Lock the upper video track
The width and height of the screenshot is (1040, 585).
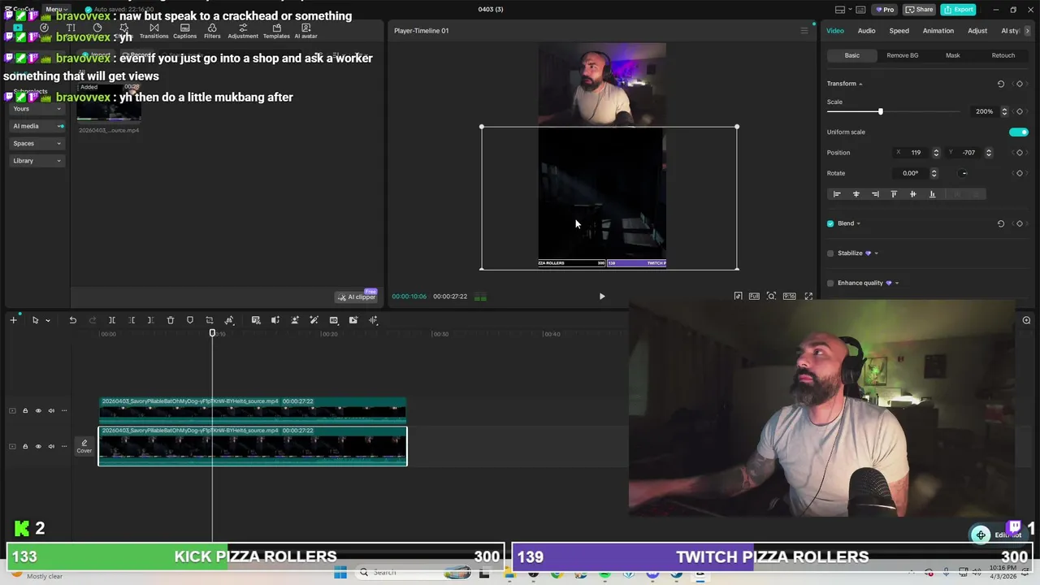click(x=25, y=410)
